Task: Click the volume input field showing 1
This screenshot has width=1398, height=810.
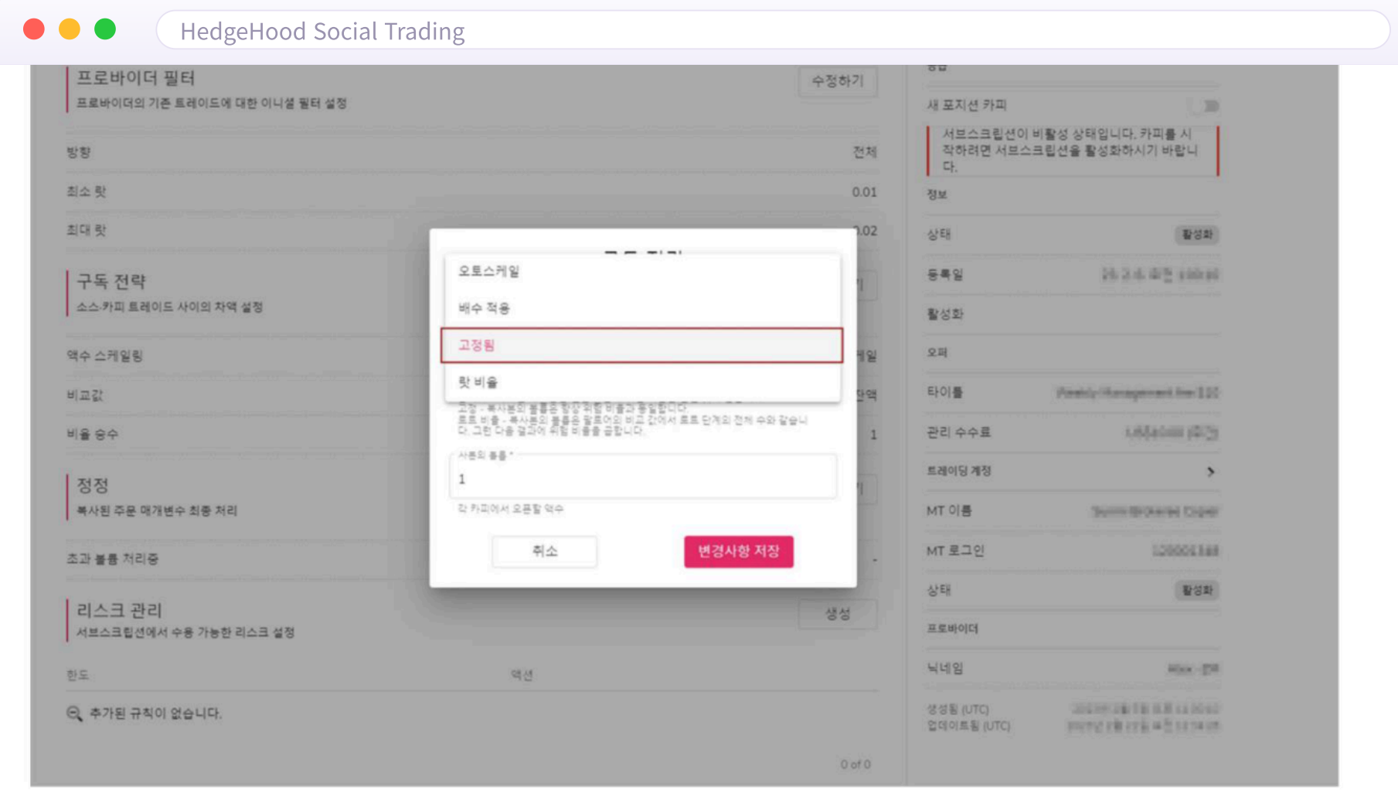Action: click(643, 477)
